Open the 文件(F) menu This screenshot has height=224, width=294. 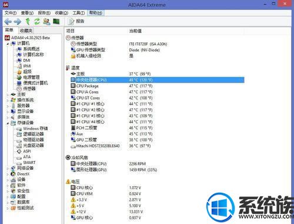click(11, 13)
